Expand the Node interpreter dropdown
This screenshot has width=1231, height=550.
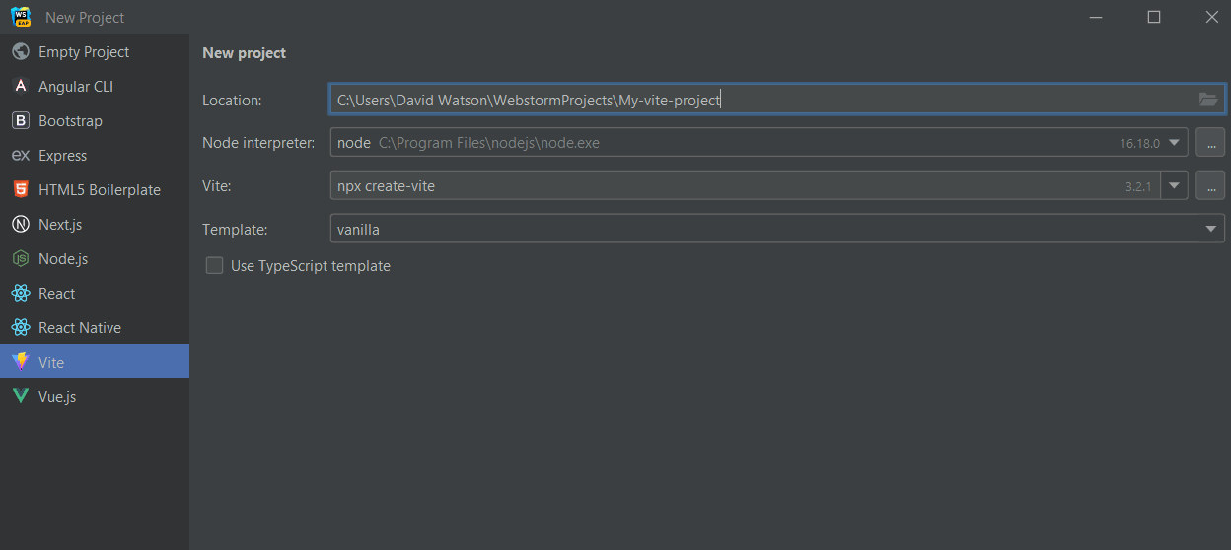[x=1174, y=143]
